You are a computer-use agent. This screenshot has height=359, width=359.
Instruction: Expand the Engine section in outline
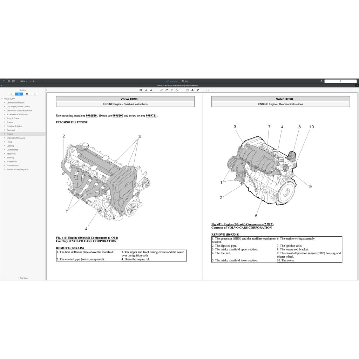pyautogui.click(x=4, y=134)
